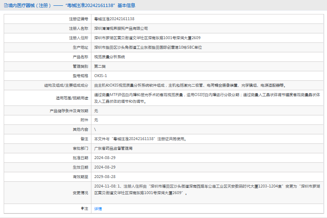This screenshot has width=327, height=218.
Task: Select approval date 2024-08-29 in 批准日期 row
Action: pyautogui.click(x=105, y=158)
